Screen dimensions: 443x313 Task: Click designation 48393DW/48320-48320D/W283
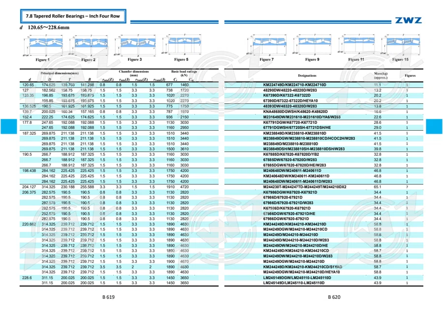(x=290, y=106)
